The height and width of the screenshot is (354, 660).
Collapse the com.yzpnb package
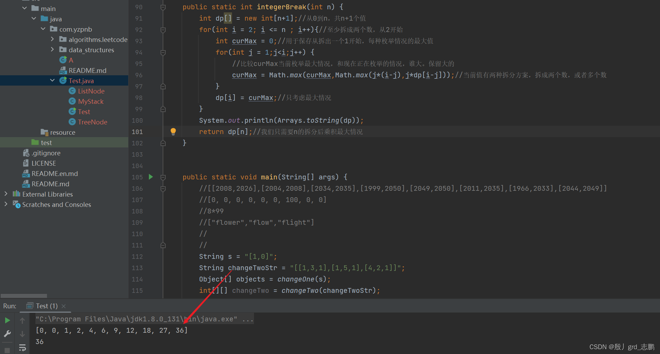pyautogui.click(x=43, y=29)
